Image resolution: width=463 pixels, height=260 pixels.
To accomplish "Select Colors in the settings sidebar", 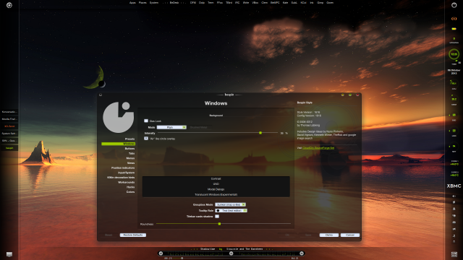I will (x=130, y=192).
